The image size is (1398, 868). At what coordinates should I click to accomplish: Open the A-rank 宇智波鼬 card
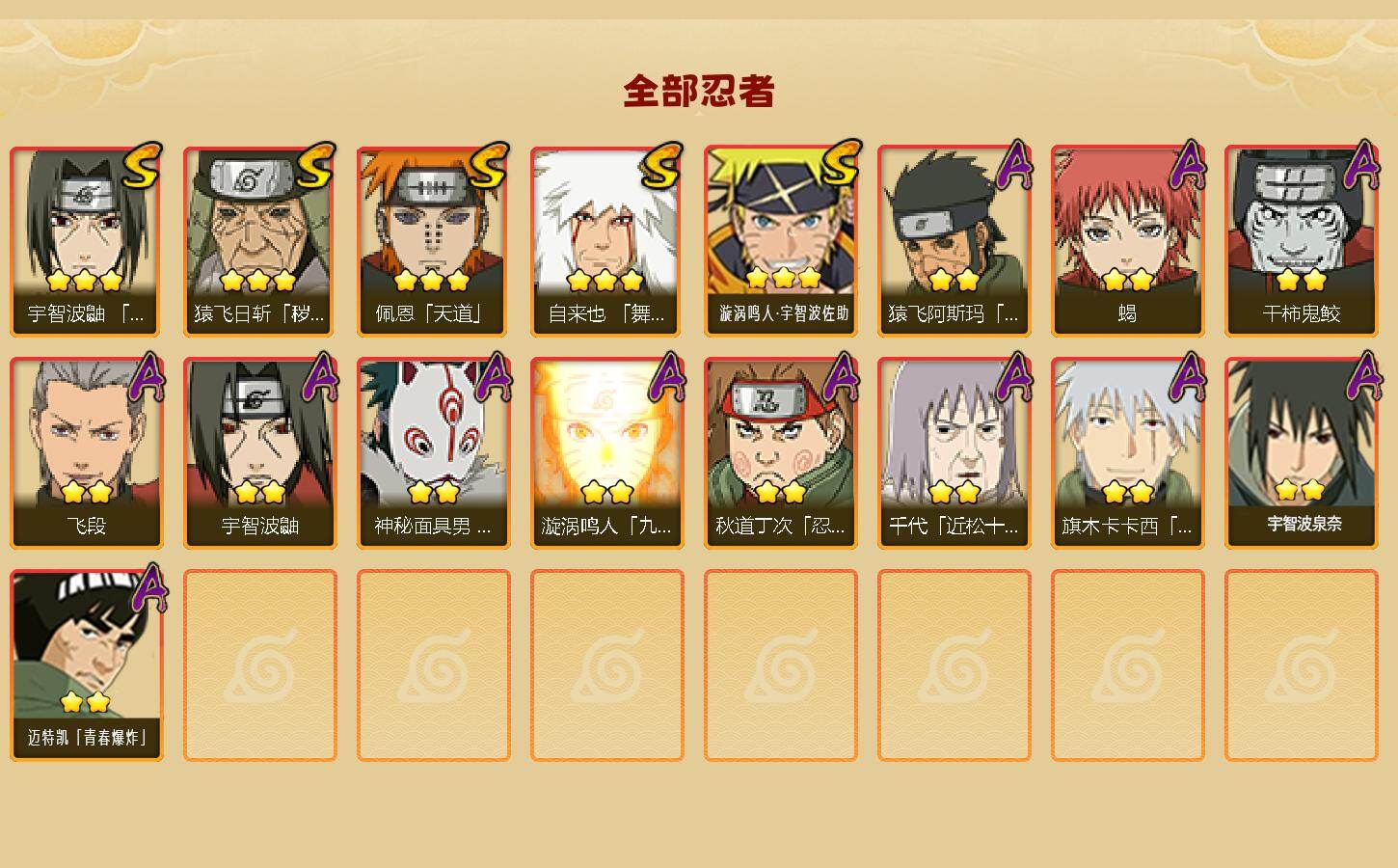260,453
